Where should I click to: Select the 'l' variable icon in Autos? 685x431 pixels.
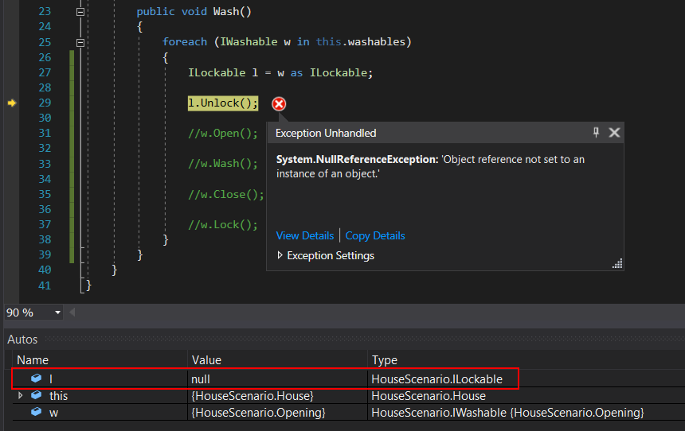coord(37,379)
